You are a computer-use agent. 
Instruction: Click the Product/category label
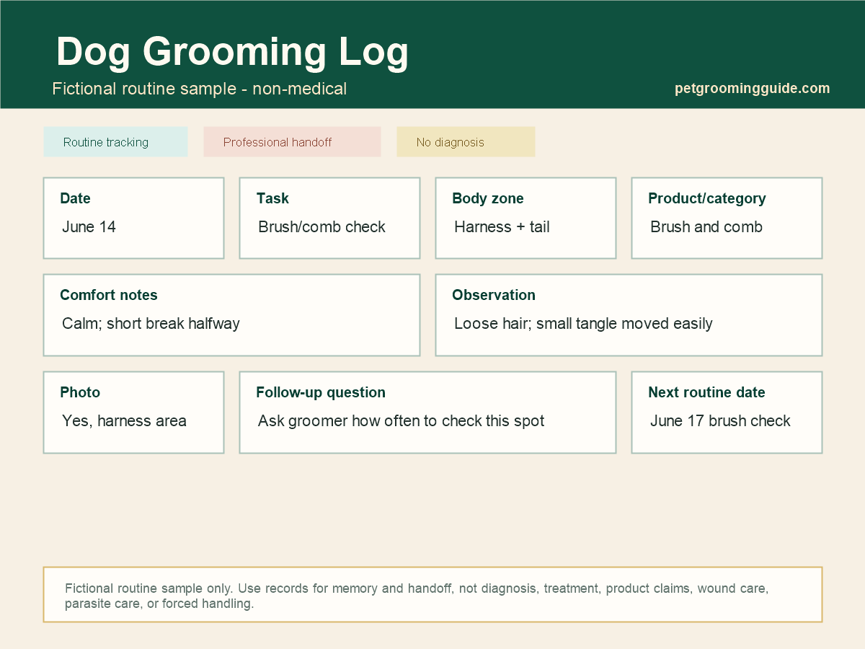pos(707,198)
